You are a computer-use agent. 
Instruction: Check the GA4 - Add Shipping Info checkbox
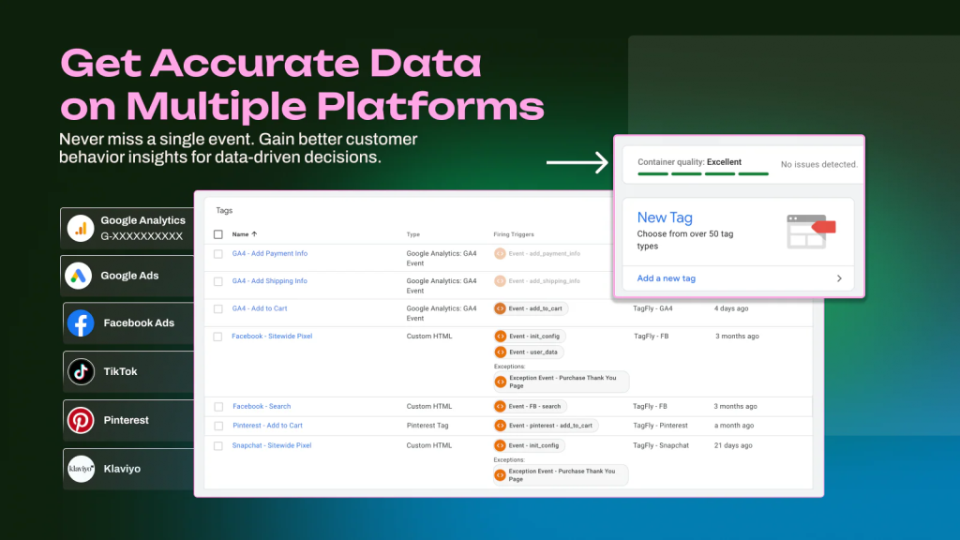pos(217,281)
